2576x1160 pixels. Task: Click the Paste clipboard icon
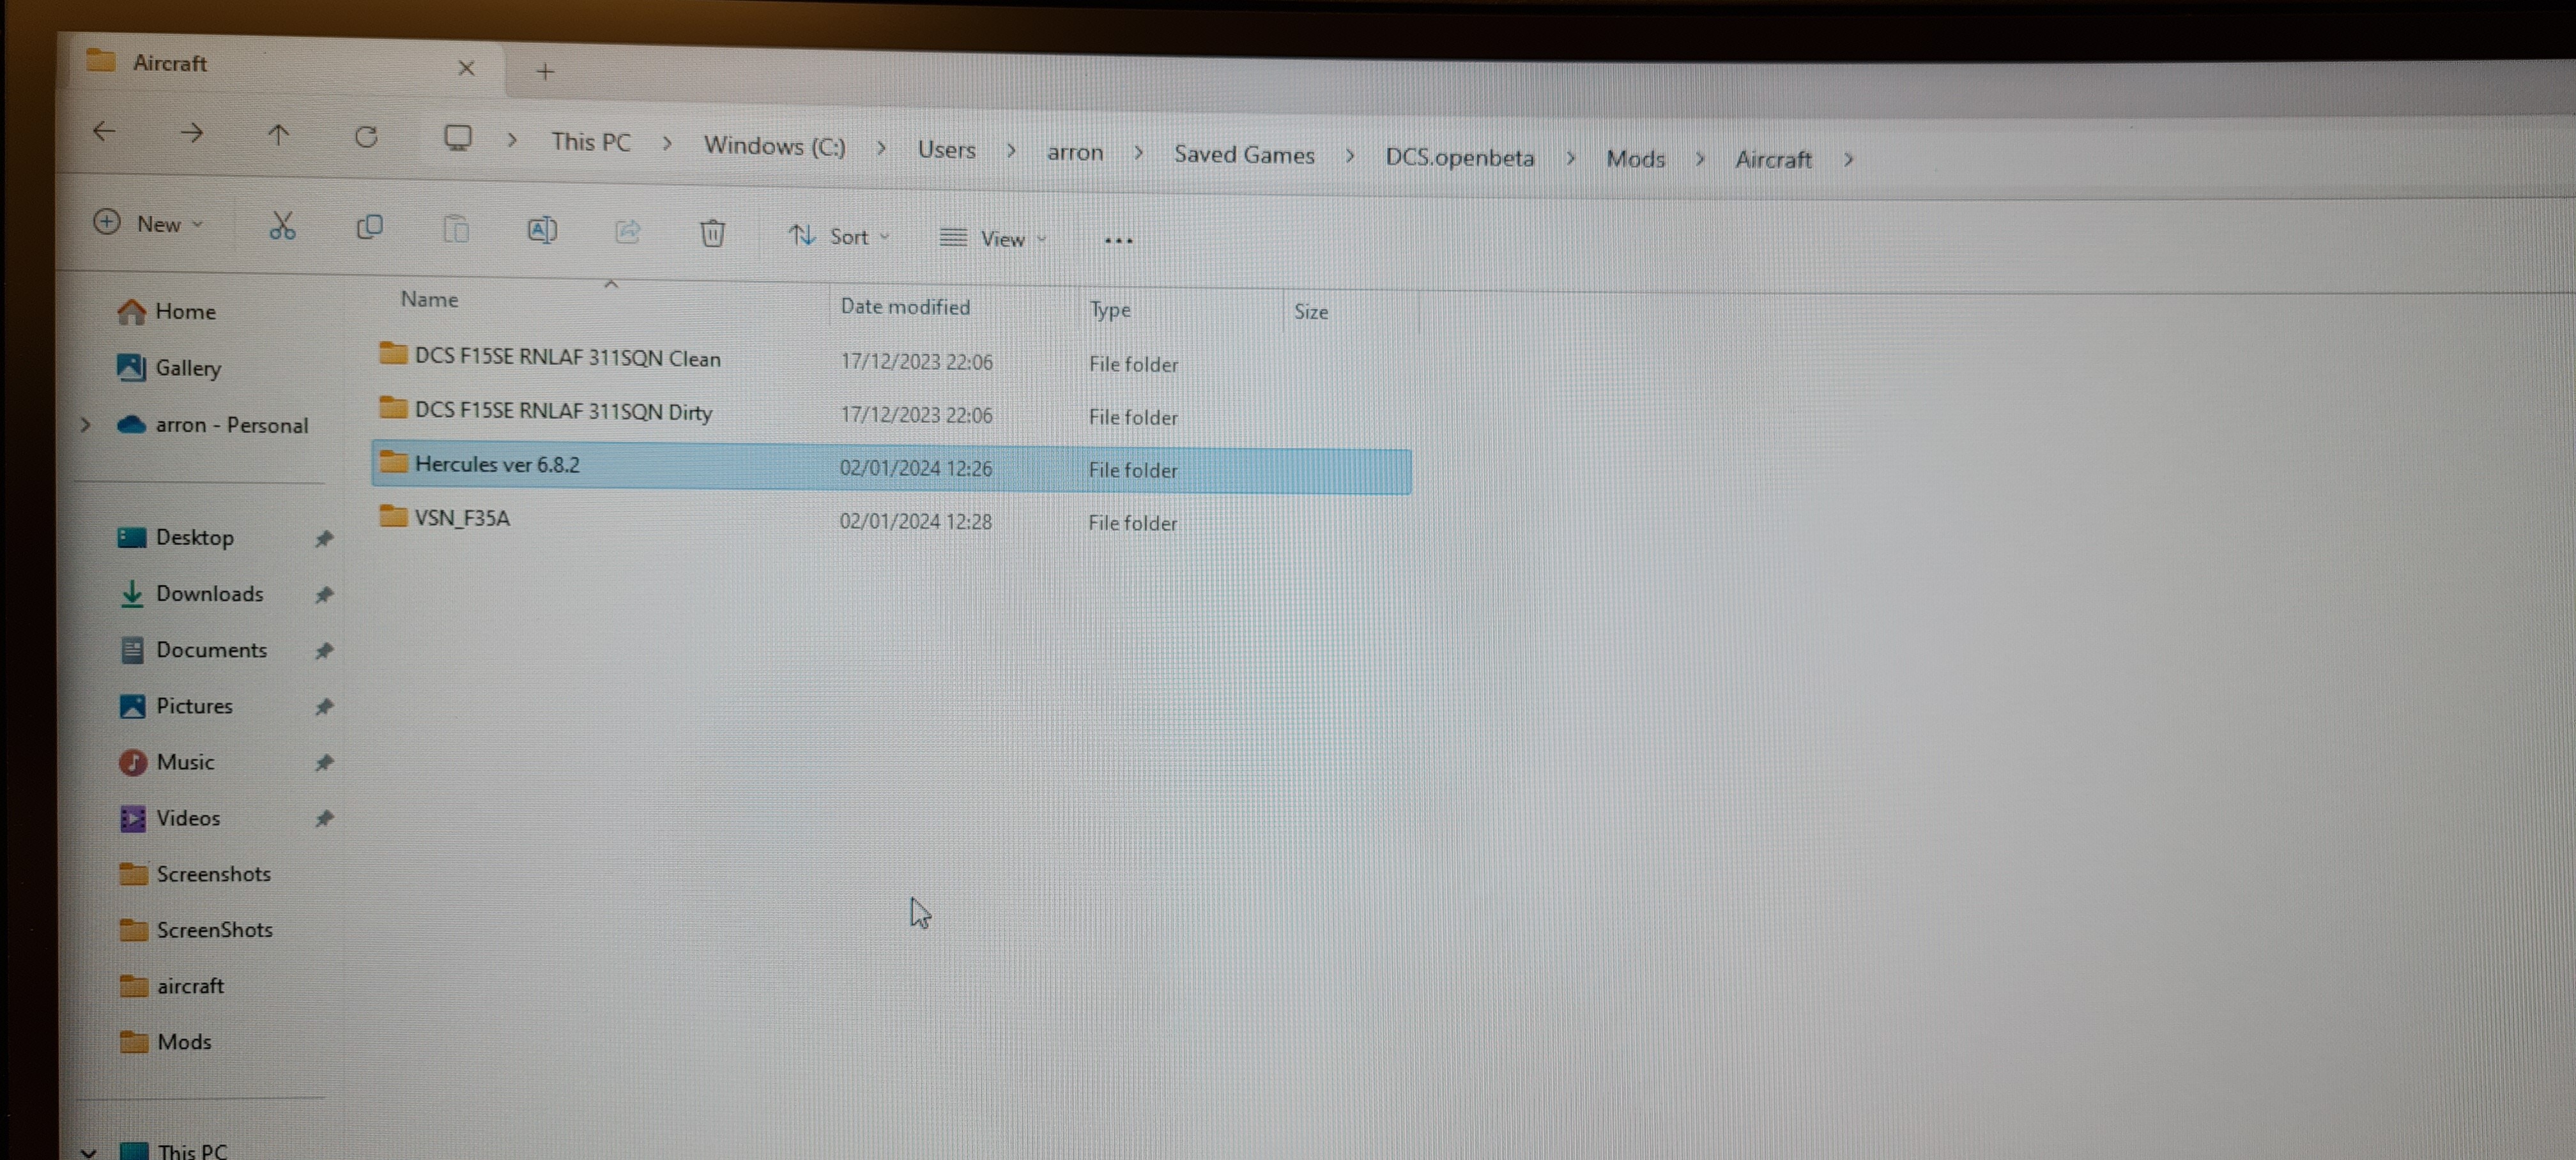tap(456, 229)
